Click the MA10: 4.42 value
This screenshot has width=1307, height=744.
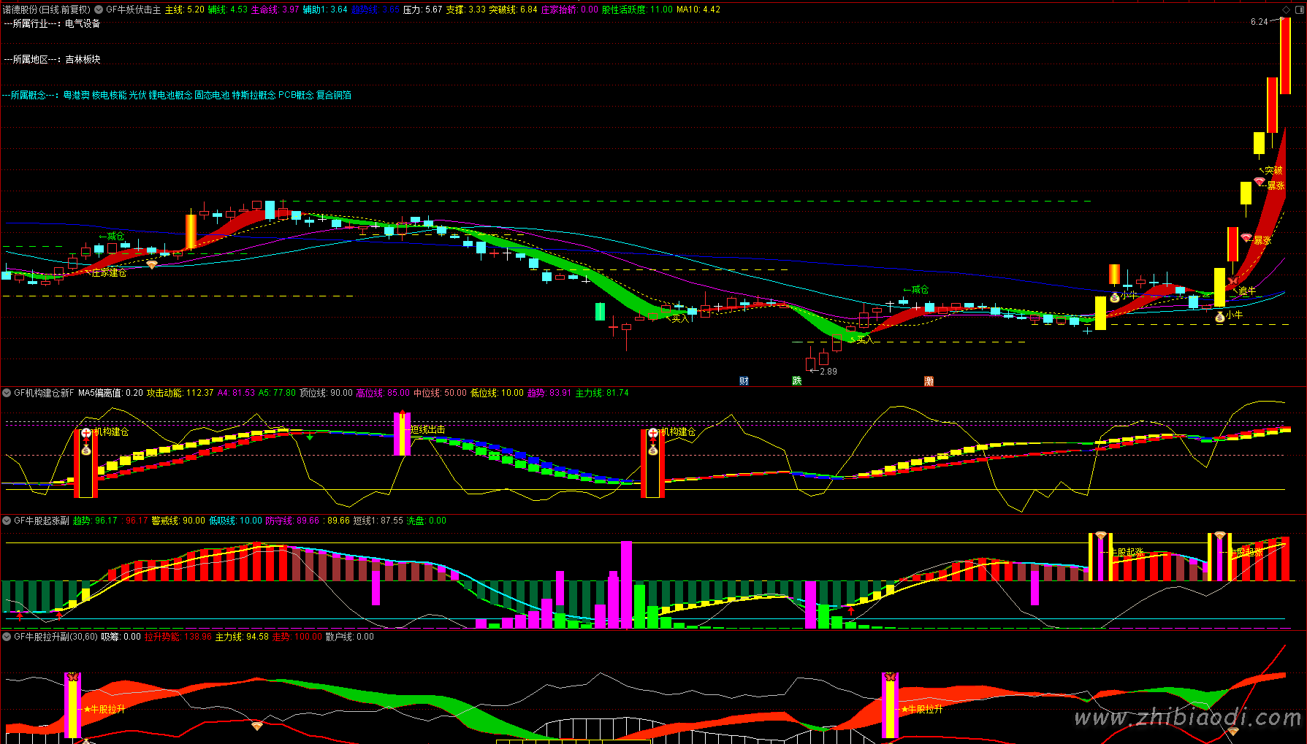698,9
